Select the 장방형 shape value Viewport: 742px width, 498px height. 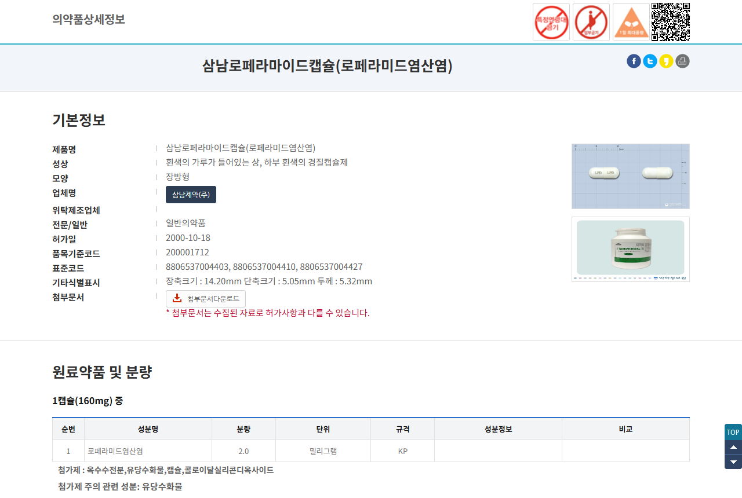[177, 177]
